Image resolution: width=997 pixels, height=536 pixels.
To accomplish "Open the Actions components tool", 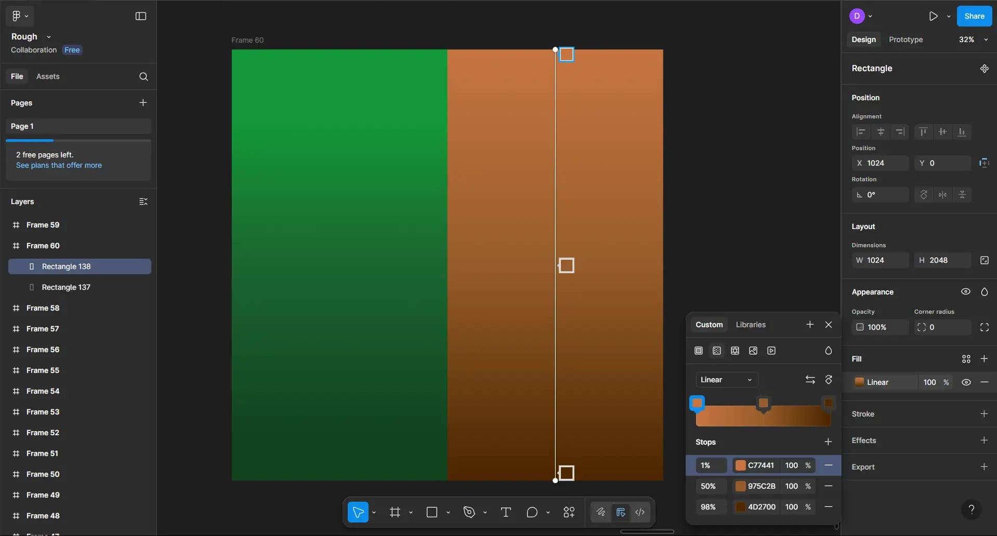I will click(569, 513).
